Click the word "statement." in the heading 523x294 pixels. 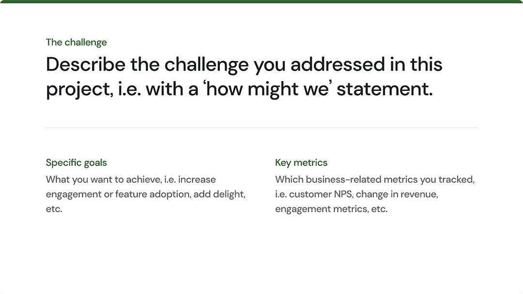click(x=385, y=89)
